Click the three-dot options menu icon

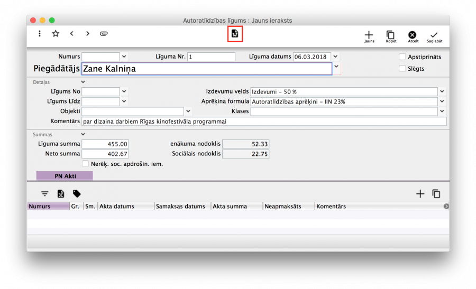click(x=40, y=34)
